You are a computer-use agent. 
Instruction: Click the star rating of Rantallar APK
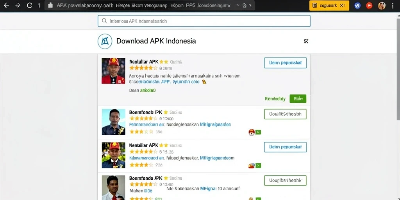tap(143, 68)
